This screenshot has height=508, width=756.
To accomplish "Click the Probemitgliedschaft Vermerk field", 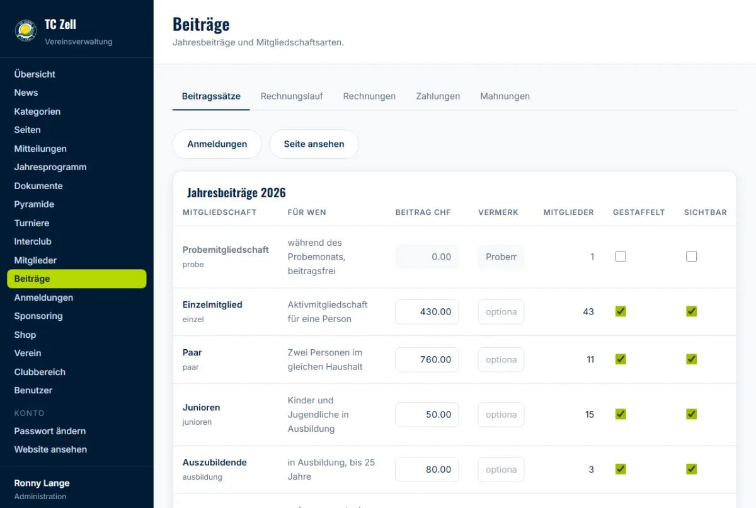I will coord(501,257).
